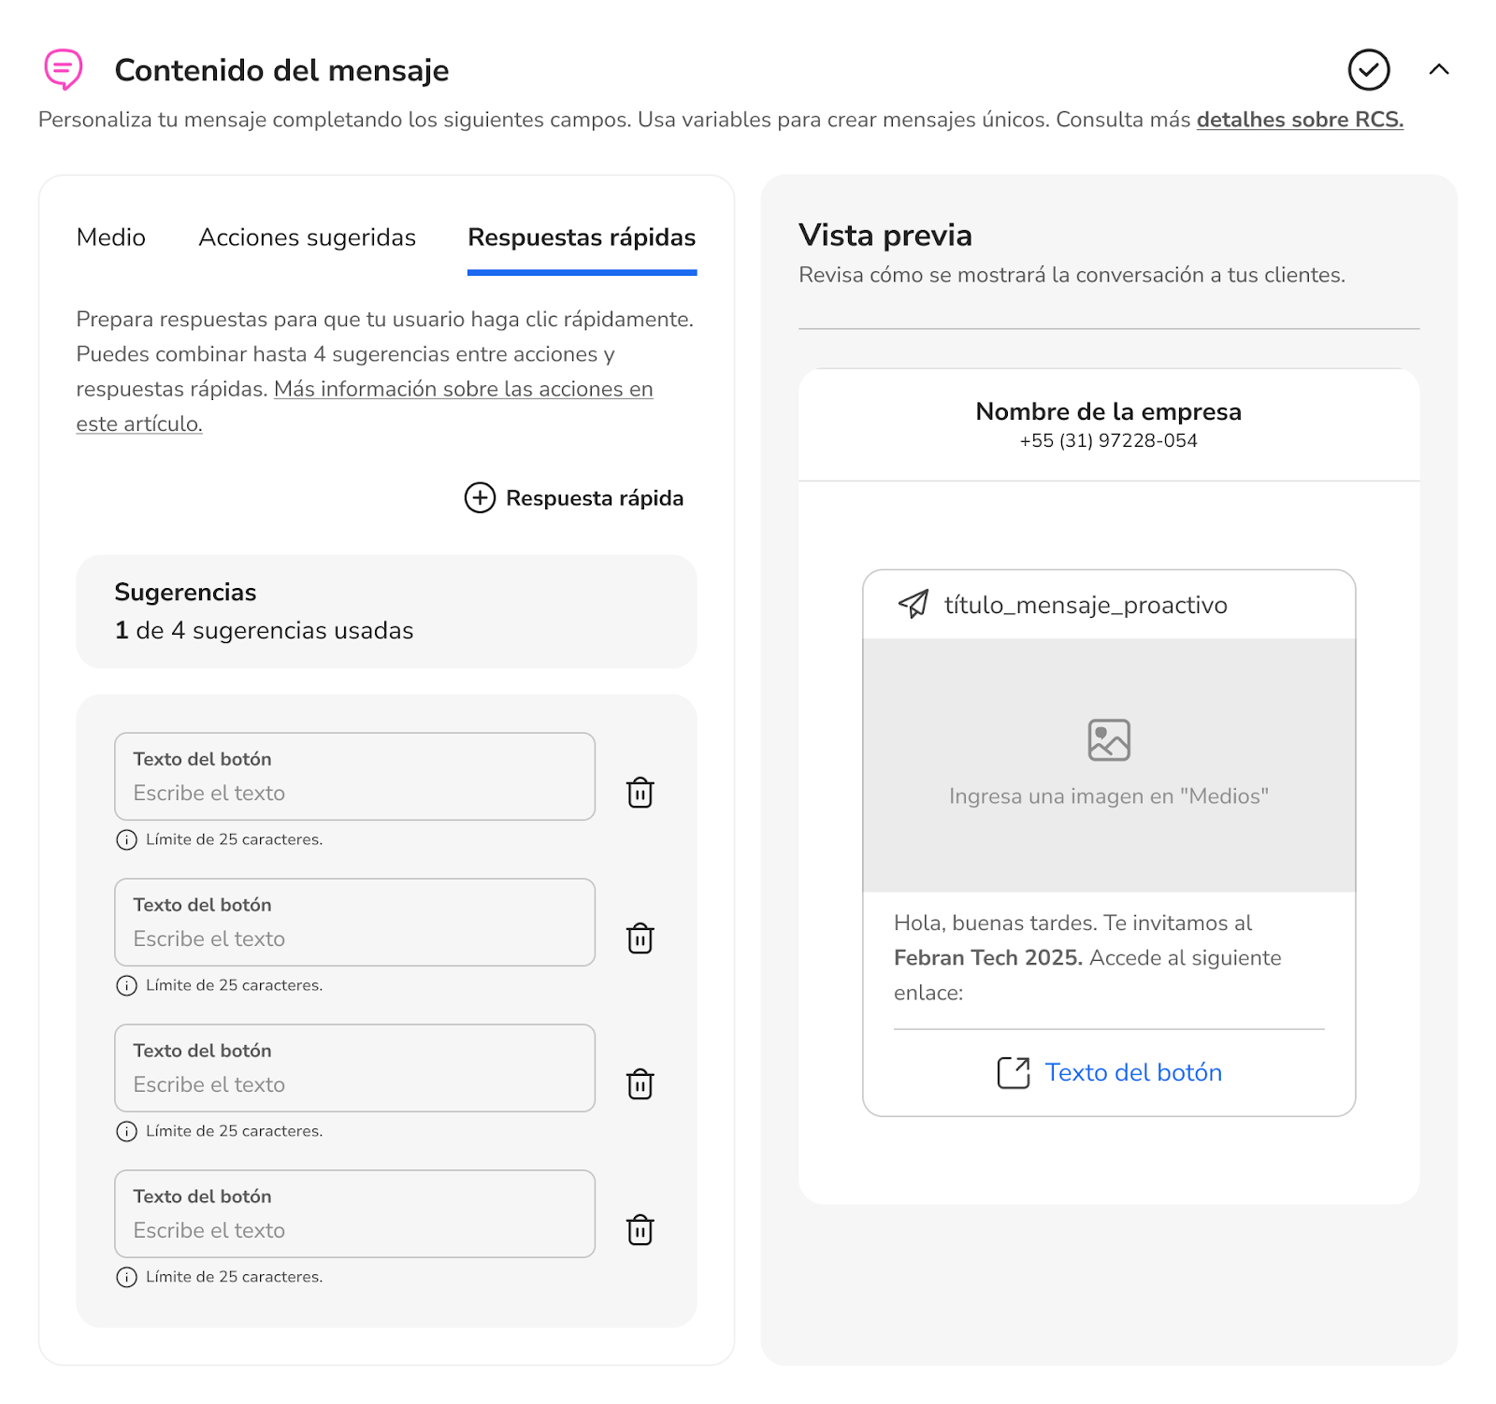The height and width of the screenshot is (1404, 1496).
Task: Delete the fourth button text row
Action: (x=640, y=1230)
